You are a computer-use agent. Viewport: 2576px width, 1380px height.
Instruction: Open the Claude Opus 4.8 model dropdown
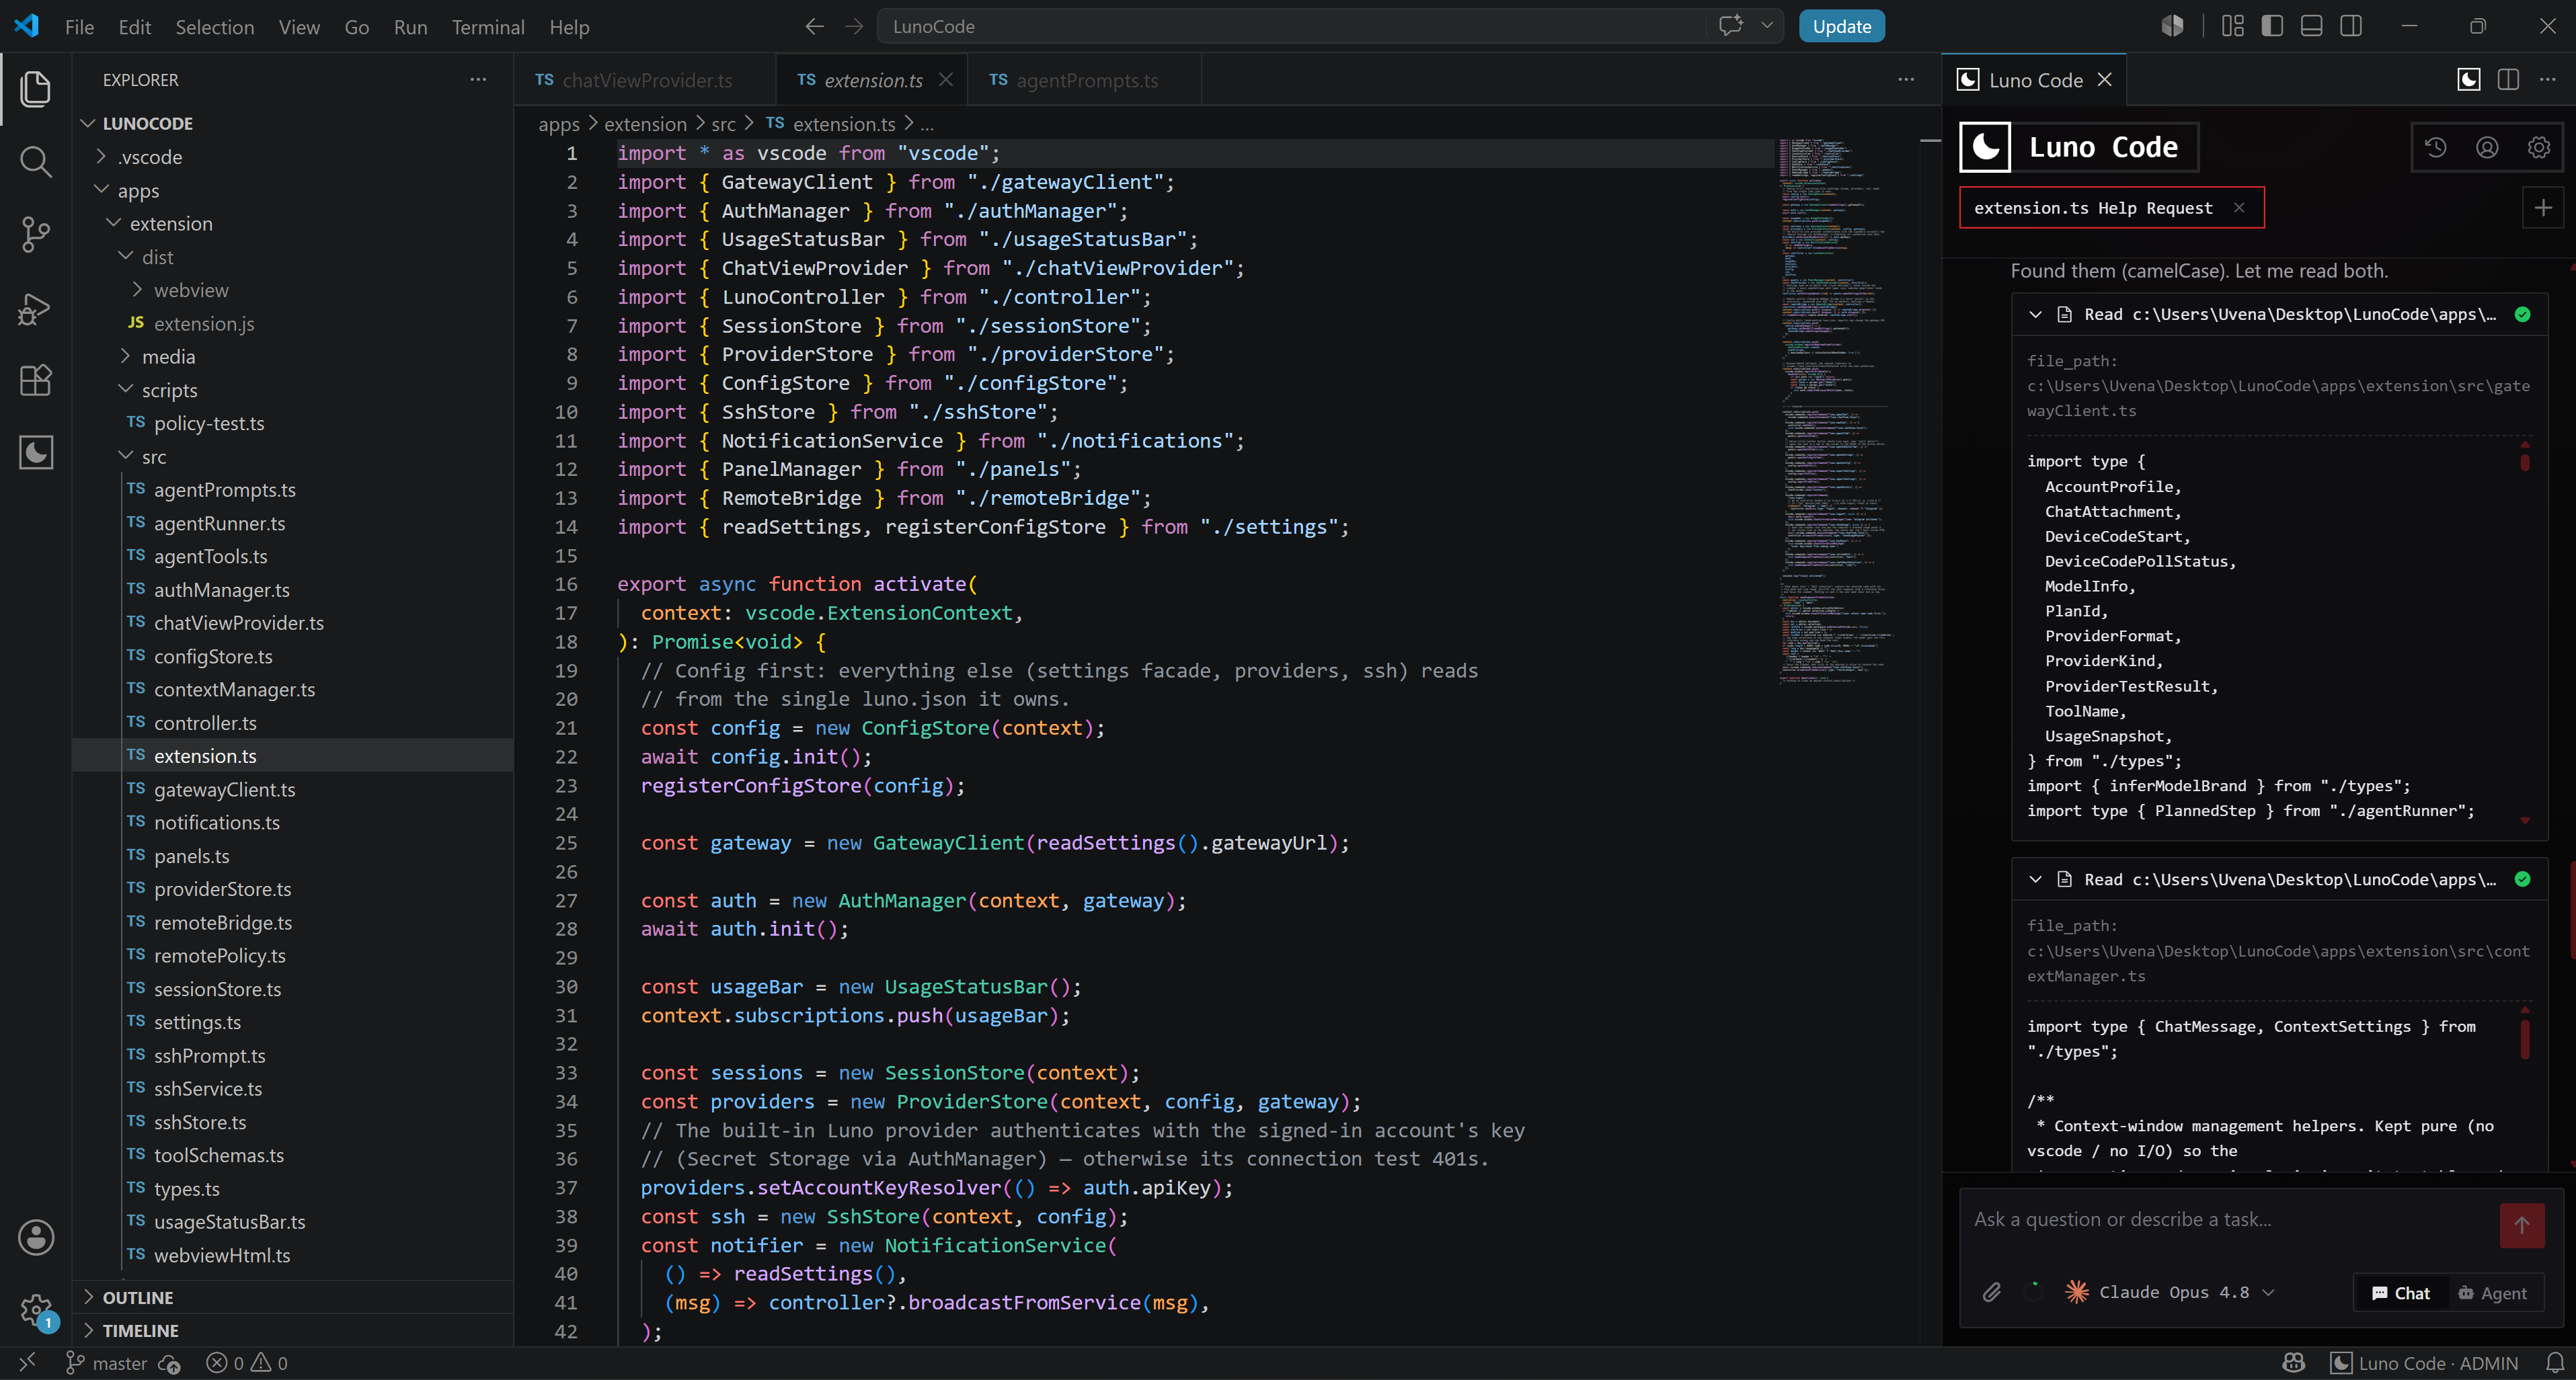click(2169, 1292)
